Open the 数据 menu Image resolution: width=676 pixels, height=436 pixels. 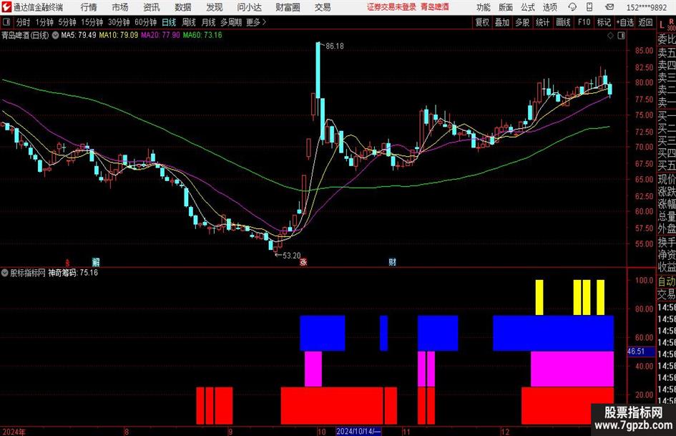[x=183, y=7]
